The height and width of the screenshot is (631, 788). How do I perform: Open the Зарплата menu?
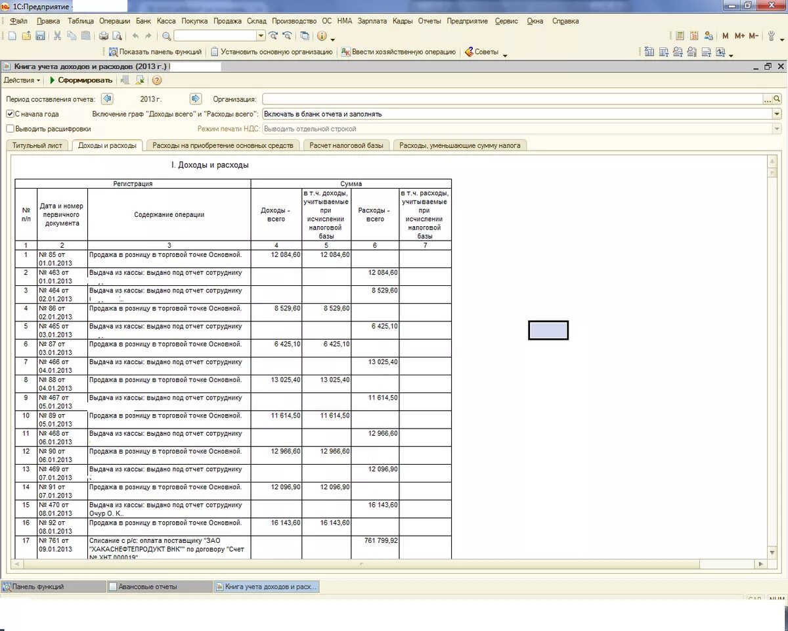pos(372,21)
